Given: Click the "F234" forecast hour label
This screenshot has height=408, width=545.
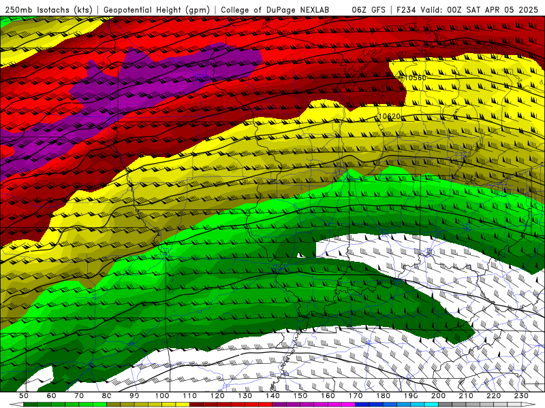Looking at the screenshot, I should [x=406, y=10].
